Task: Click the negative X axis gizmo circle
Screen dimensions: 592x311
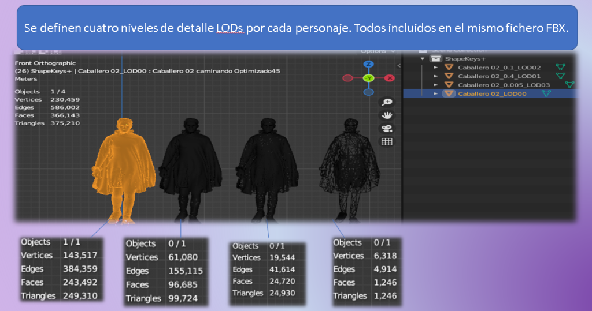Action: point(347,78)
